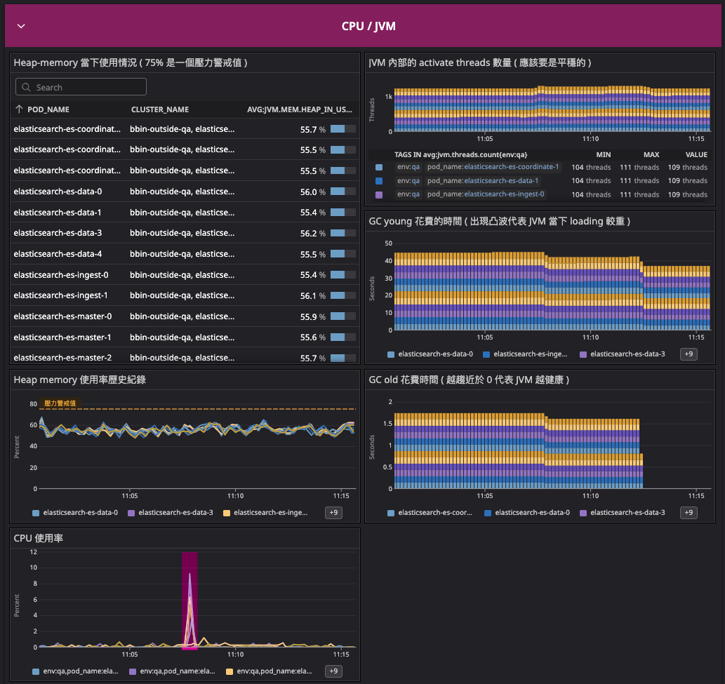Click the 壓力警戒值 threshold marker label
Image resolution: width=725 pixels, height=684 pixels.
[x=60, y=403]
